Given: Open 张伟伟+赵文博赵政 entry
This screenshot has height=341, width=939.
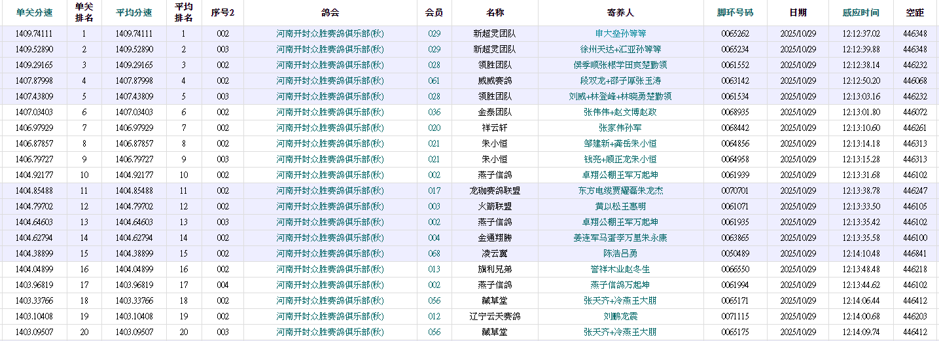Looking at the screenshot, I should 620,112.
